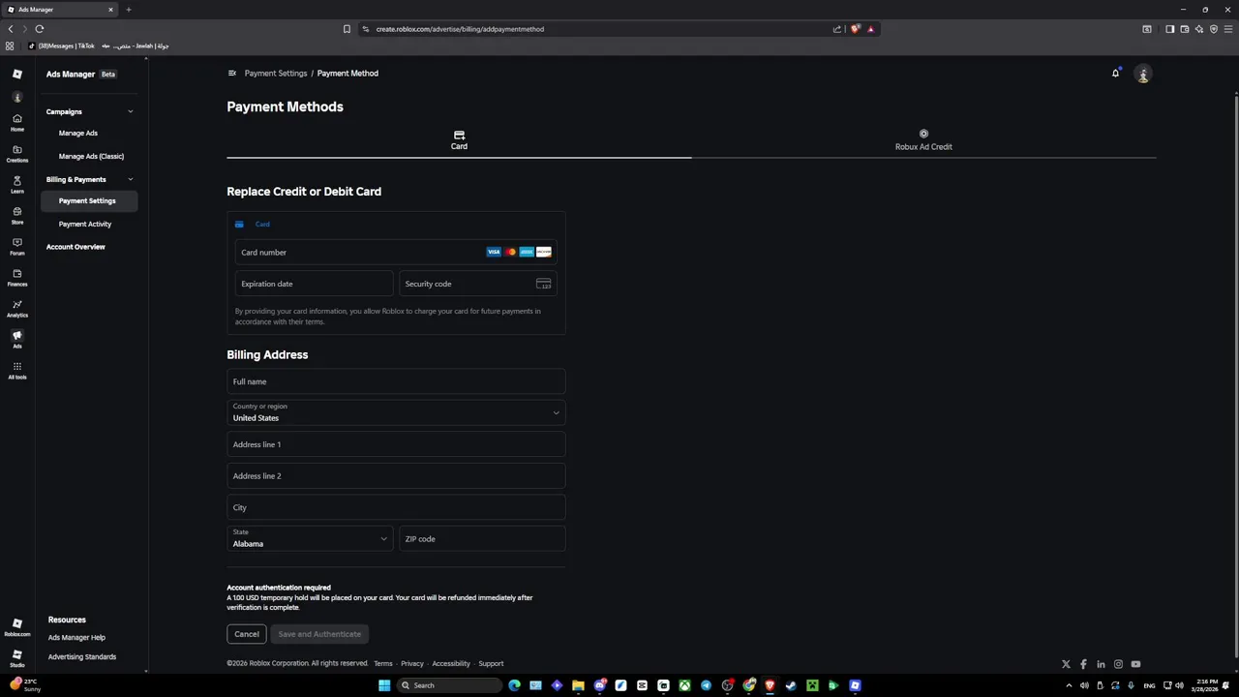
Task: Open Advertising Standards link
Action: click(x=82, y=657)
